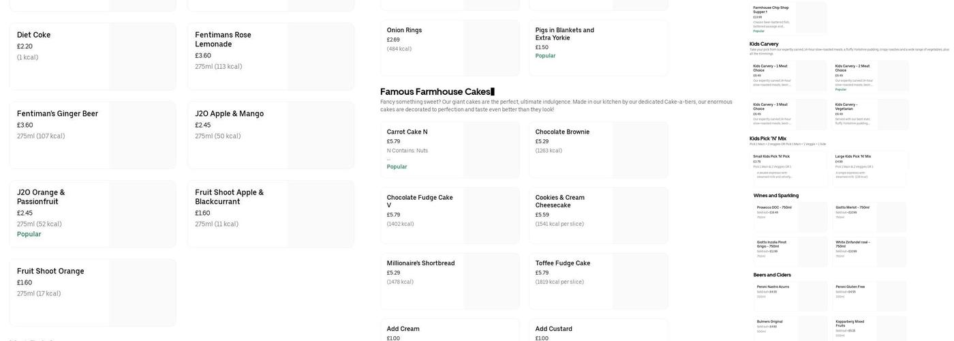Choose the Carrot Cake N item

[449, 150]
